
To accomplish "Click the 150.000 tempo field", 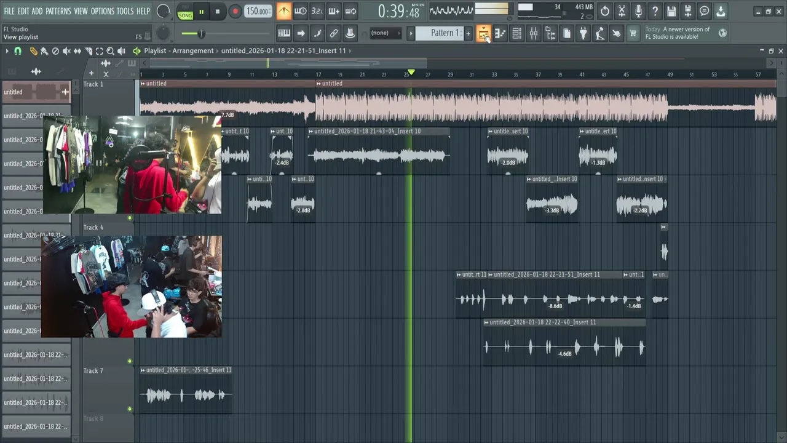I will [257, 12].
